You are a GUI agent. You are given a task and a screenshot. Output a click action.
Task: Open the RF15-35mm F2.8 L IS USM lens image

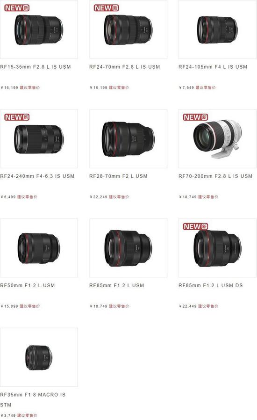click(x=39, y=29)
